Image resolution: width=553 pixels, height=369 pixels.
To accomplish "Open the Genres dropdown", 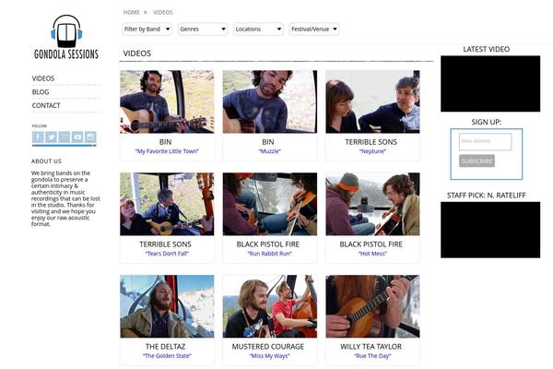I will (x=203, y=29).
